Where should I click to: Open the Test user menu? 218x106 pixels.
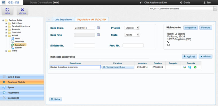pos(207,3)
